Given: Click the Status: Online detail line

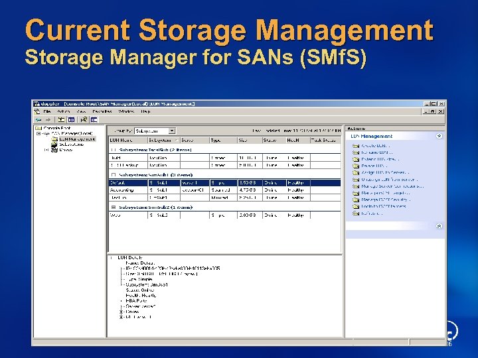Looking at the screenshot, I should coord(140,290).
